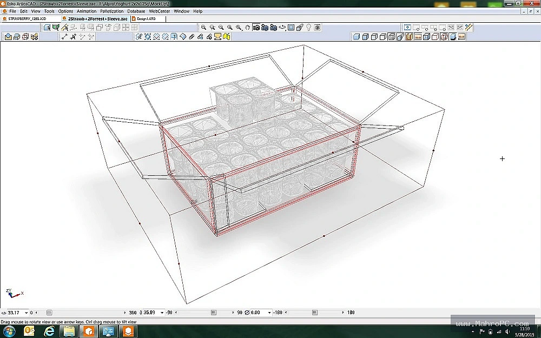This screenshot has height=338, width=541.
Task: Click the framed square view icon
Action: (291, 27)
